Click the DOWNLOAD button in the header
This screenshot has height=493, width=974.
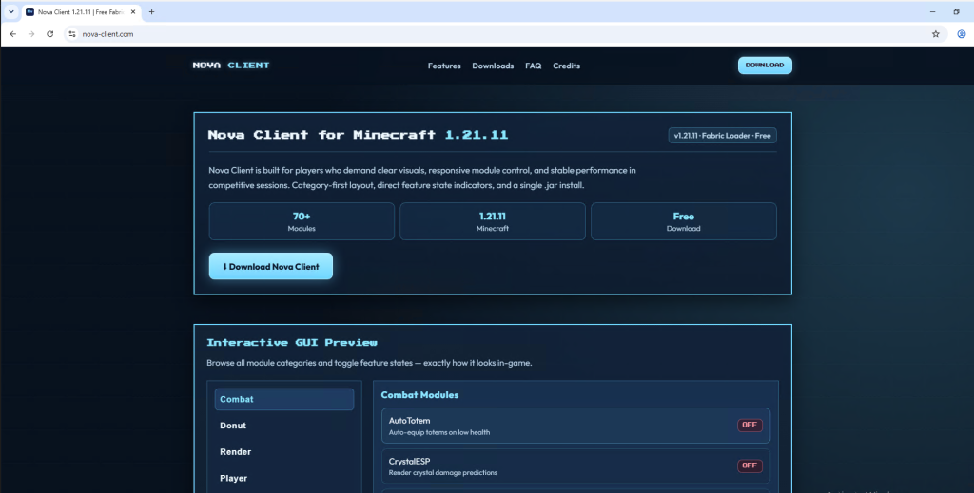tap(765, 66)
